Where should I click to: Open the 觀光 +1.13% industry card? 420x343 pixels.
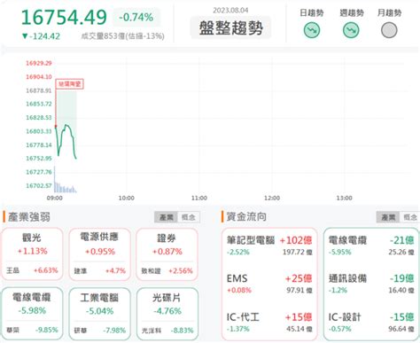(33, 254)
